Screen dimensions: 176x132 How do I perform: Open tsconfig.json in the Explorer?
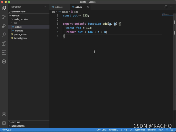29,38
